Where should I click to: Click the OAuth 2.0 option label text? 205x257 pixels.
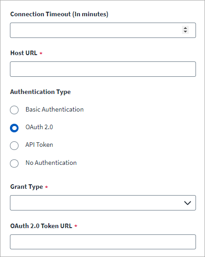pyautogui.click(x=39, y=127)
